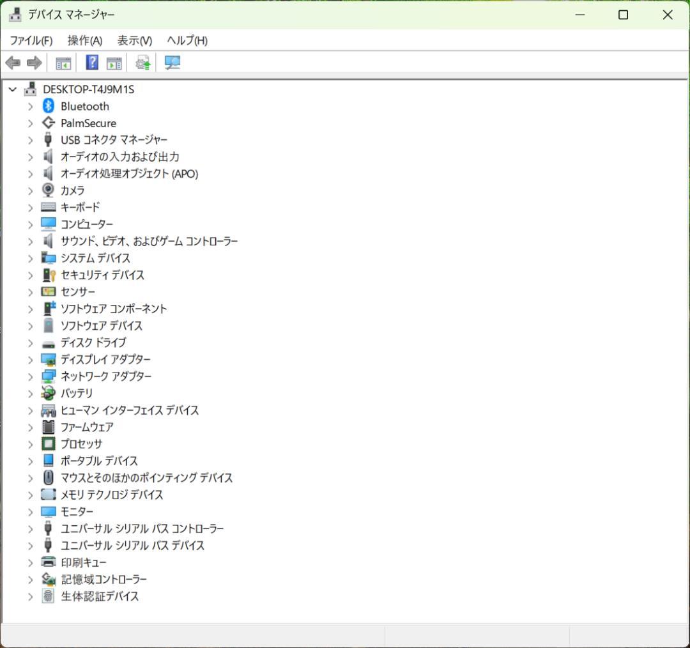Image resolution: width=690 pixels, height=648 pixels.
Task: Click the battery (バッテリ) category icon
Action: [49, 393]
